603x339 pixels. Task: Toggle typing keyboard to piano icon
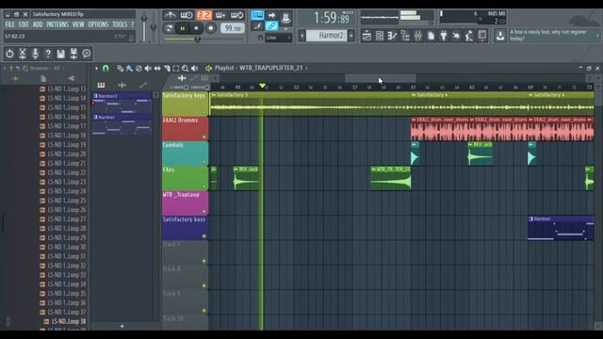257,15
